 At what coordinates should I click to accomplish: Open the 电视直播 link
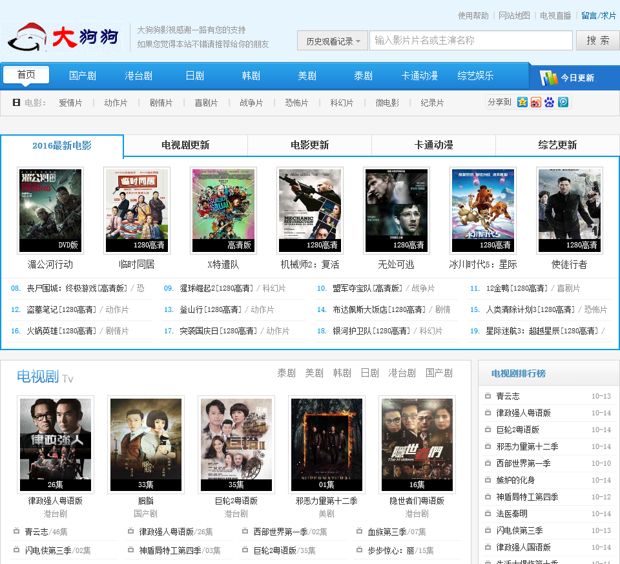(555, 16)
